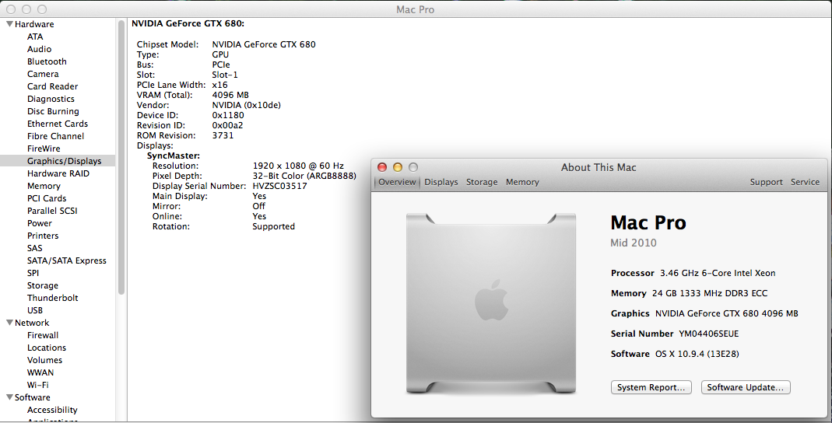Open the Storage tab in About This Mac
The width and height of the screenshot is (832, 423).
pyautogui.click(x=482, y=182)
